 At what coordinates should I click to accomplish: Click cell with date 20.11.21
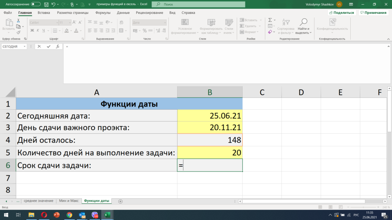pyautogui.click(x=210, y=128)
